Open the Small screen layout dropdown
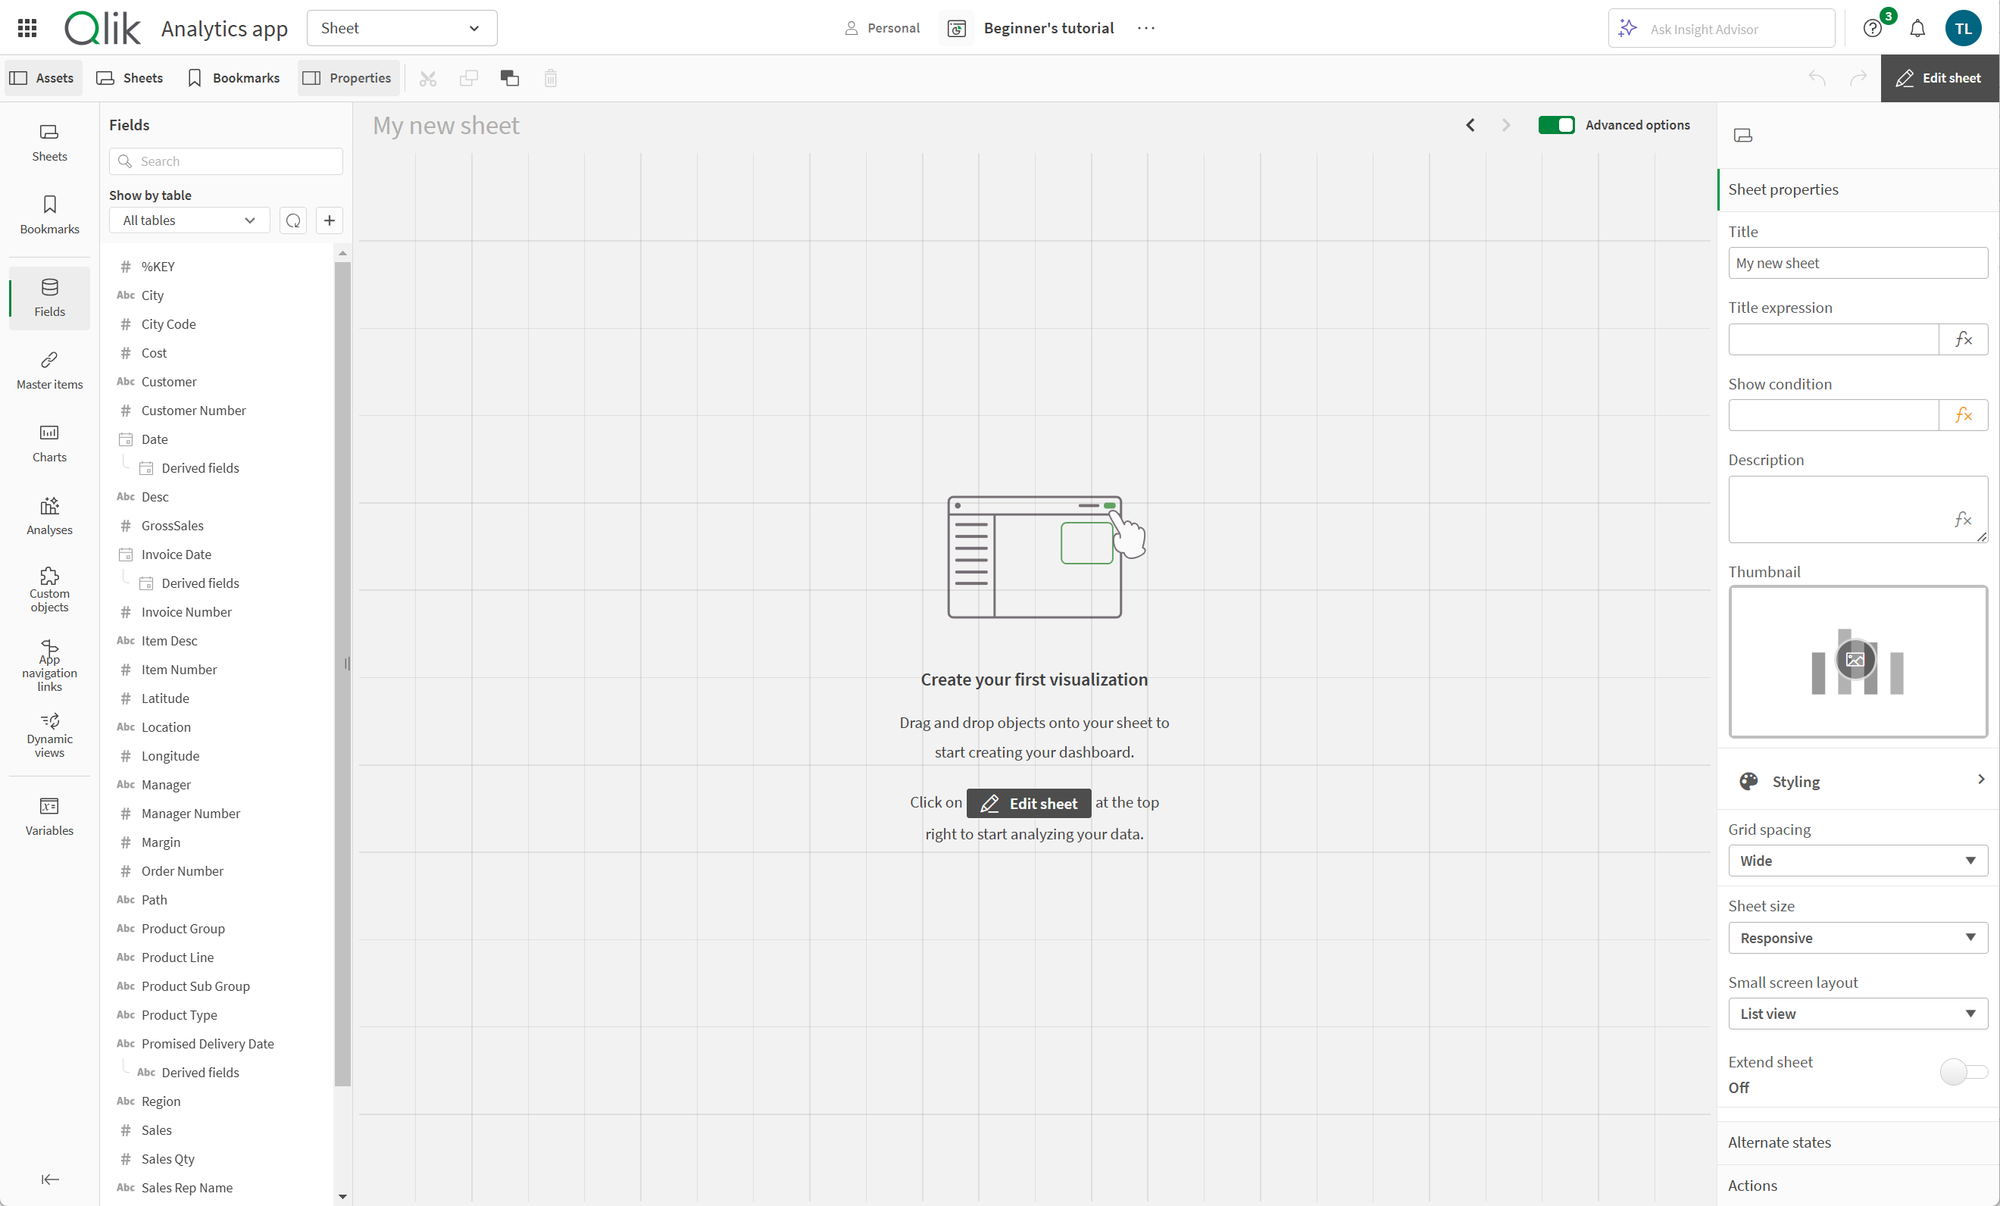This screenshot has height=1206, width=2000. 1856,1013
